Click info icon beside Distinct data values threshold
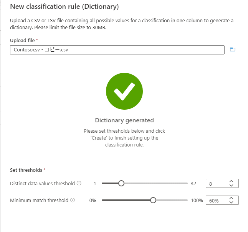 79,183
